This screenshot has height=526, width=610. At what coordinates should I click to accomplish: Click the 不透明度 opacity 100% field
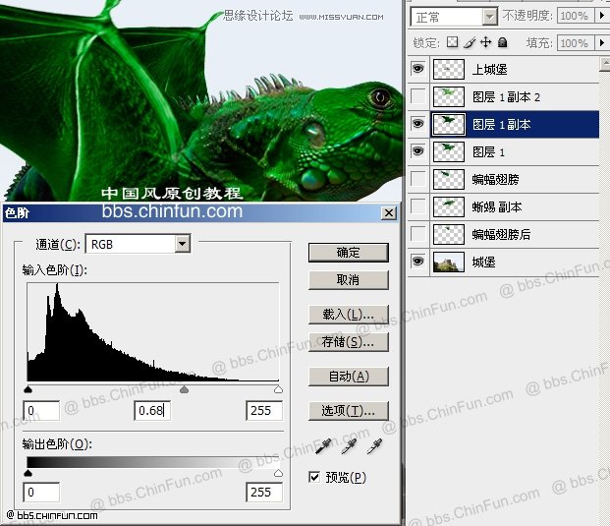pos(576,16)
